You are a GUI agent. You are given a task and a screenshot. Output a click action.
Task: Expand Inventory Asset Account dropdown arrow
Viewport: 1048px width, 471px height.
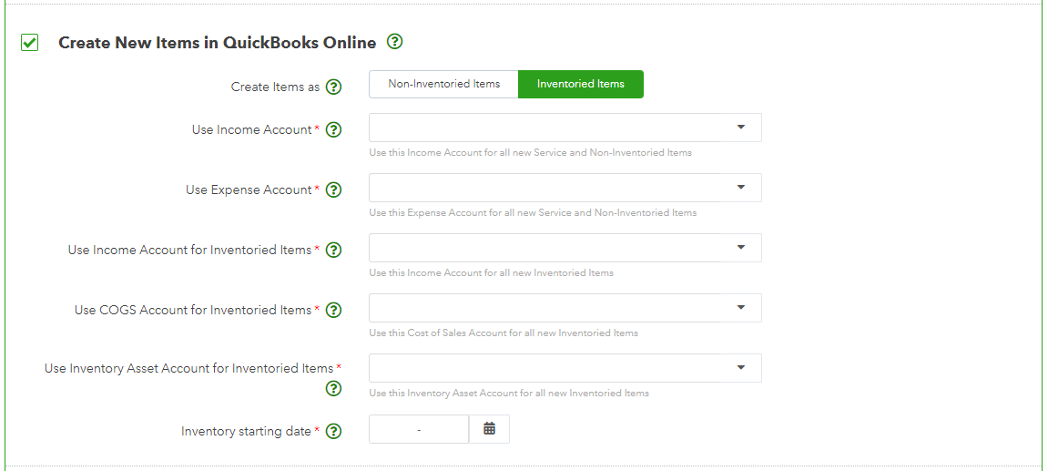(740, 368)
